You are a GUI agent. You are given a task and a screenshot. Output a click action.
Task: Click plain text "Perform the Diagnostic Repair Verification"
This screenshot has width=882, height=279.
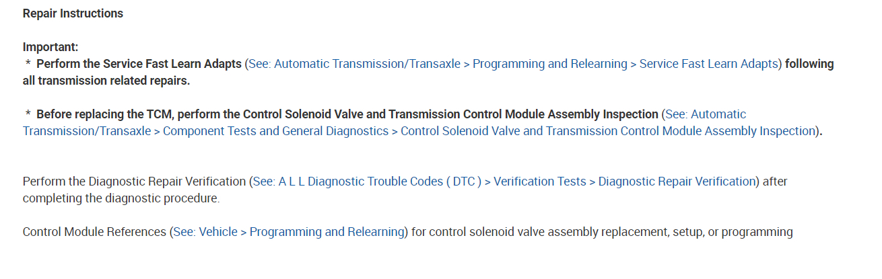[134, 182]
